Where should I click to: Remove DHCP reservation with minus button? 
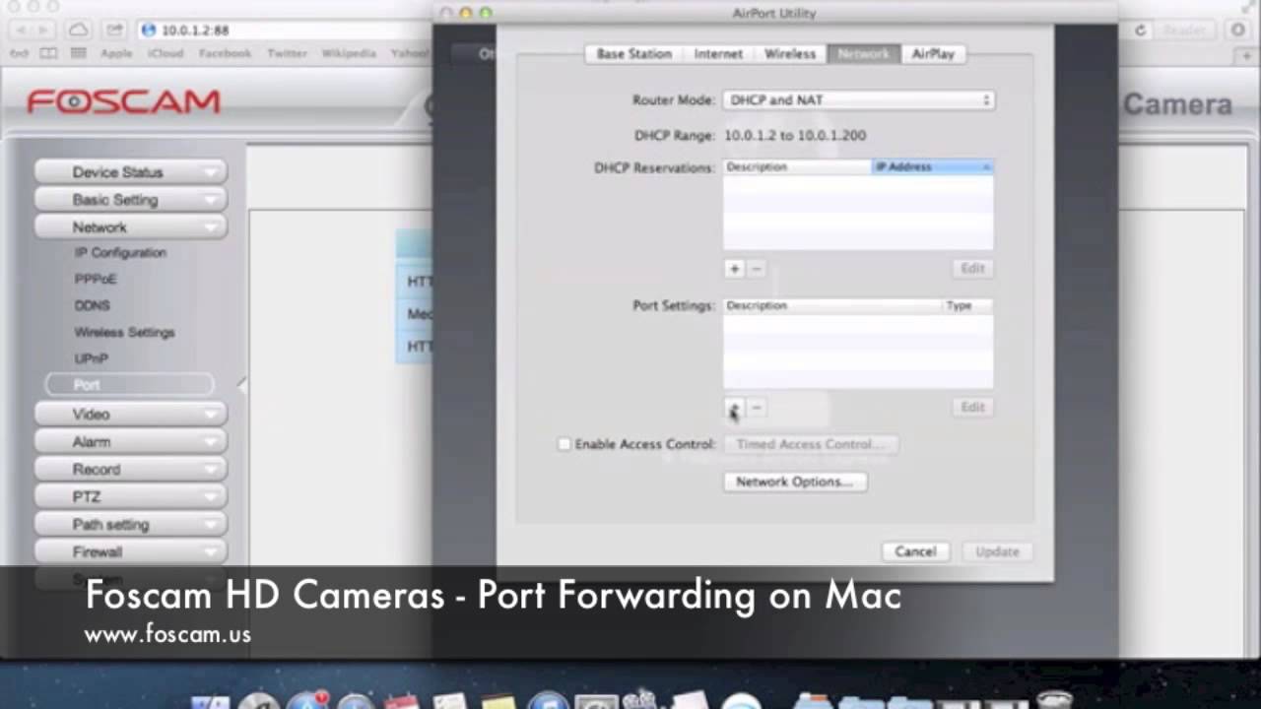click(757, 269)
